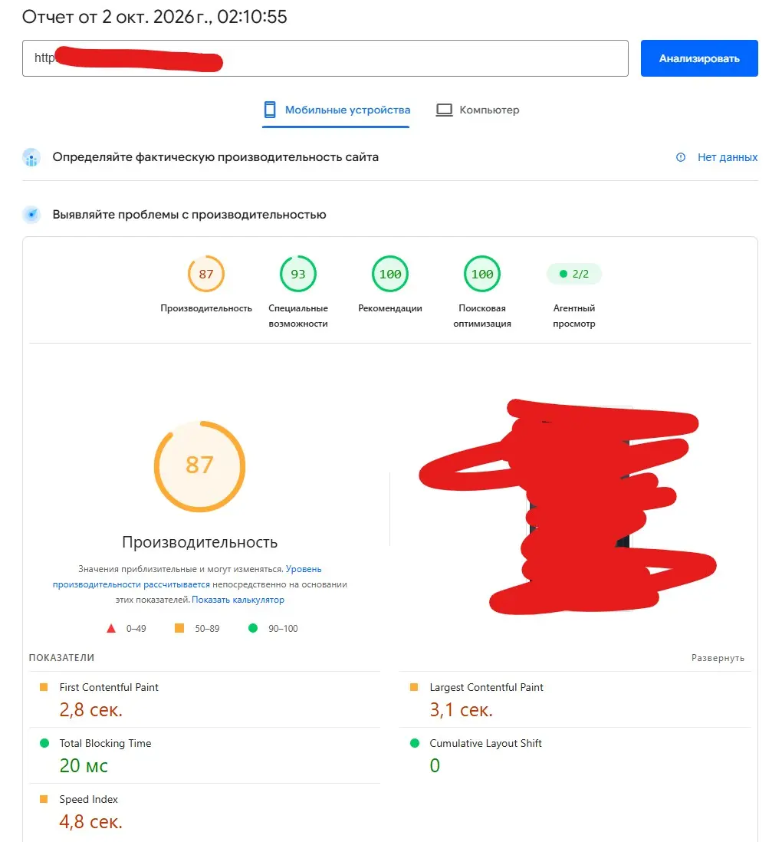Focus the URL input field
This screenshot has height=842, width=782.
click(325, 58)
